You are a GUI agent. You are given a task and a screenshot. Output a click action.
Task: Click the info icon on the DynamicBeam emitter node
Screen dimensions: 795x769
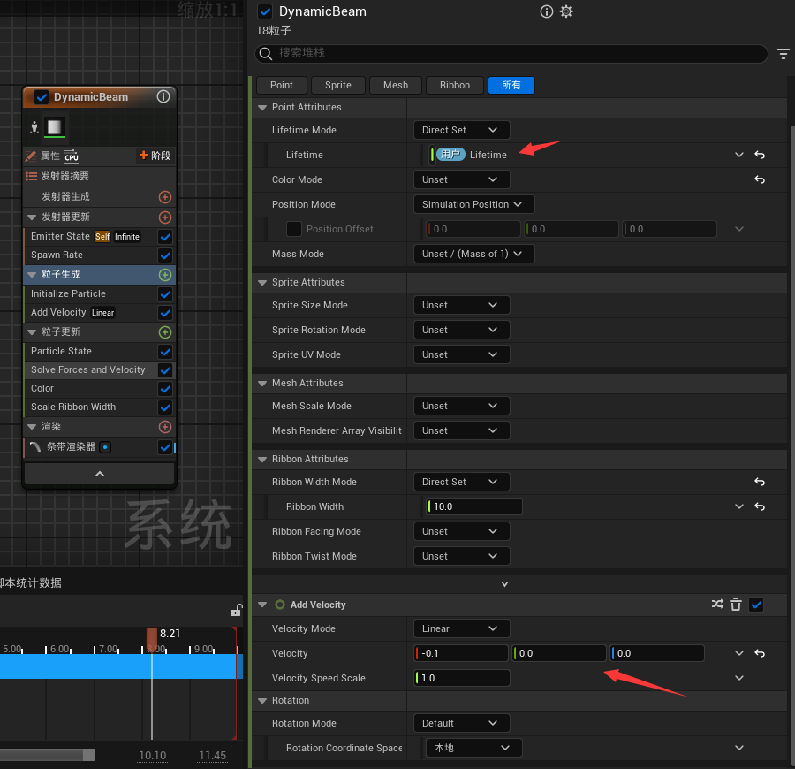pos(163,96)
